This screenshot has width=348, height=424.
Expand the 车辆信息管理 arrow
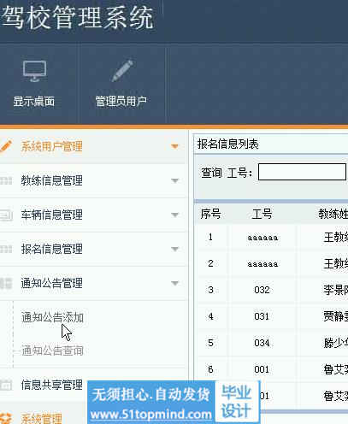pyautogui.click(x=174, y=215)
